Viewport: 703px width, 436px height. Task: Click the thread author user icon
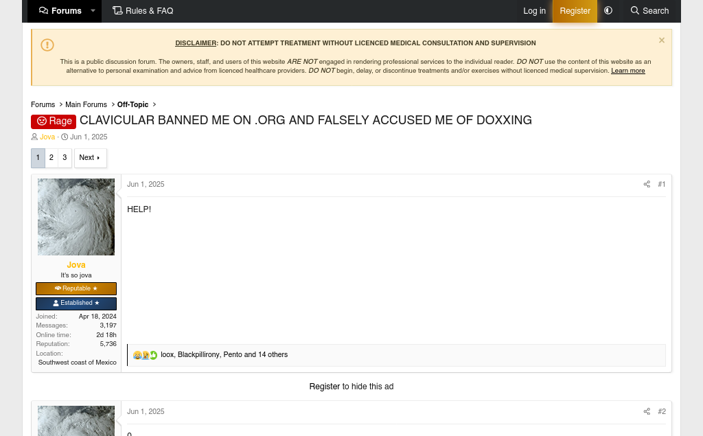pos(34,137)
